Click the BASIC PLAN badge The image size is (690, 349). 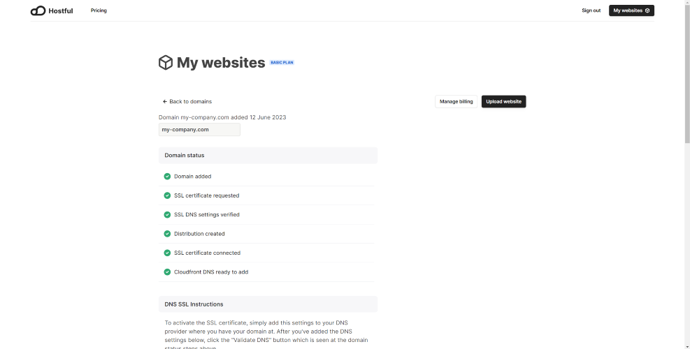(x=282, y=62)
